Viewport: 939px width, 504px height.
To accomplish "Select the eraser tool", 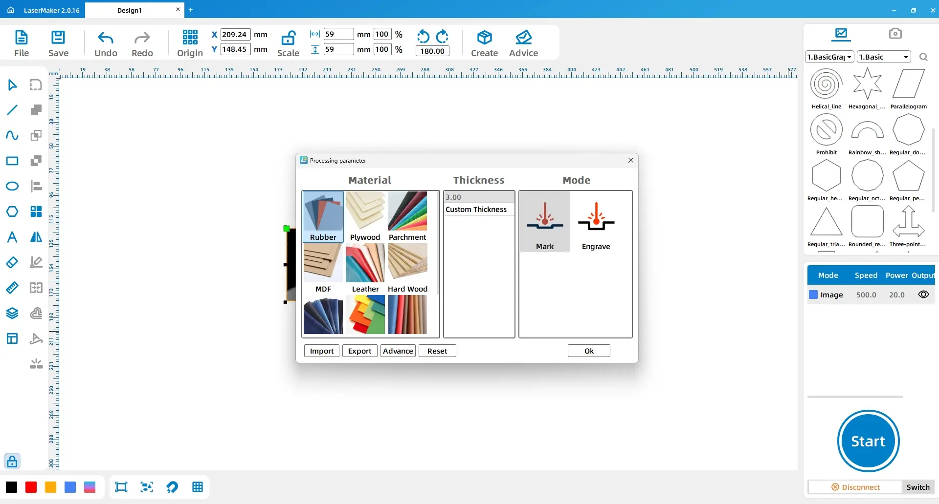I will [12, 262].
